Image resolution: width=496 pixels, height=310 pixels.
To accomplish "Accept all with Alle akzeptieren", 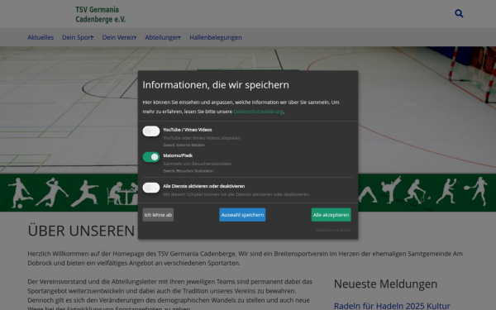I will [x=331, y=215].
